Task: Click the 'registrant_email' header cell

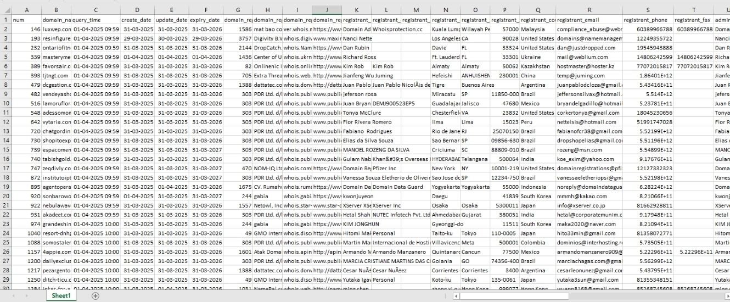Action: (x=589, y=19)
